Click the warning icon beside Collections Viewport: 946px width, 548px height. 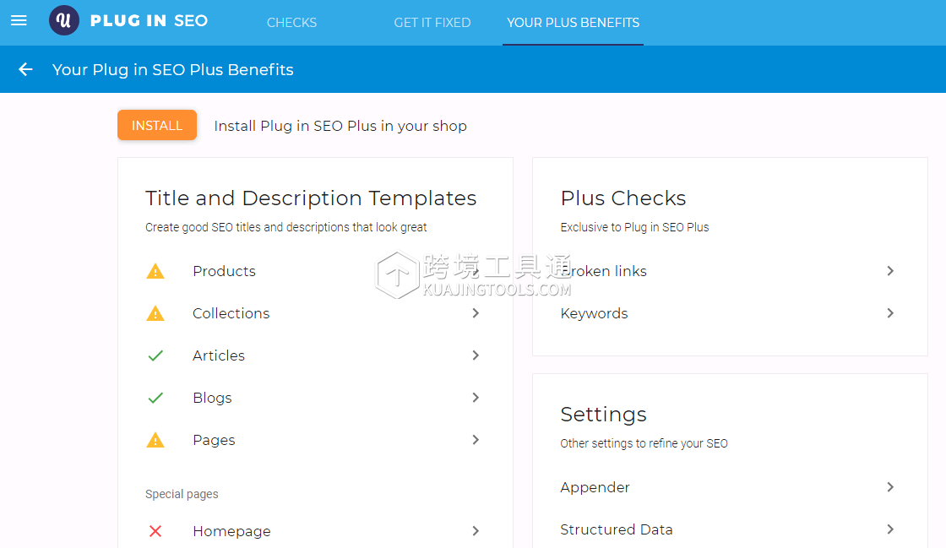[155, 313]
